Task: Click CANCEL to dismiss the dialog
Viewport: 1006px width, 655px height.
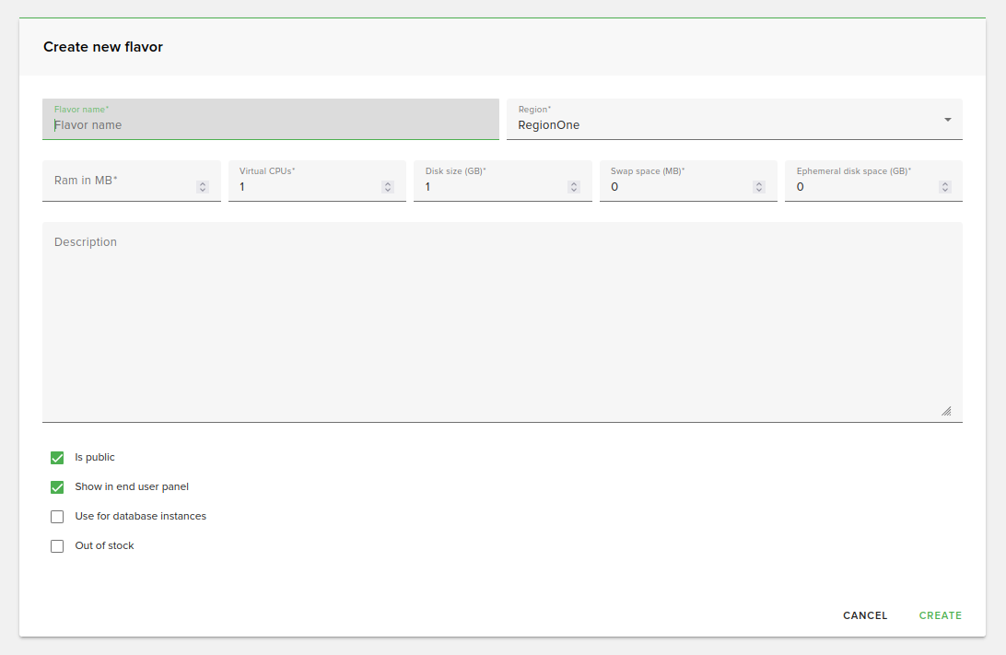Action: pos(864,615)
